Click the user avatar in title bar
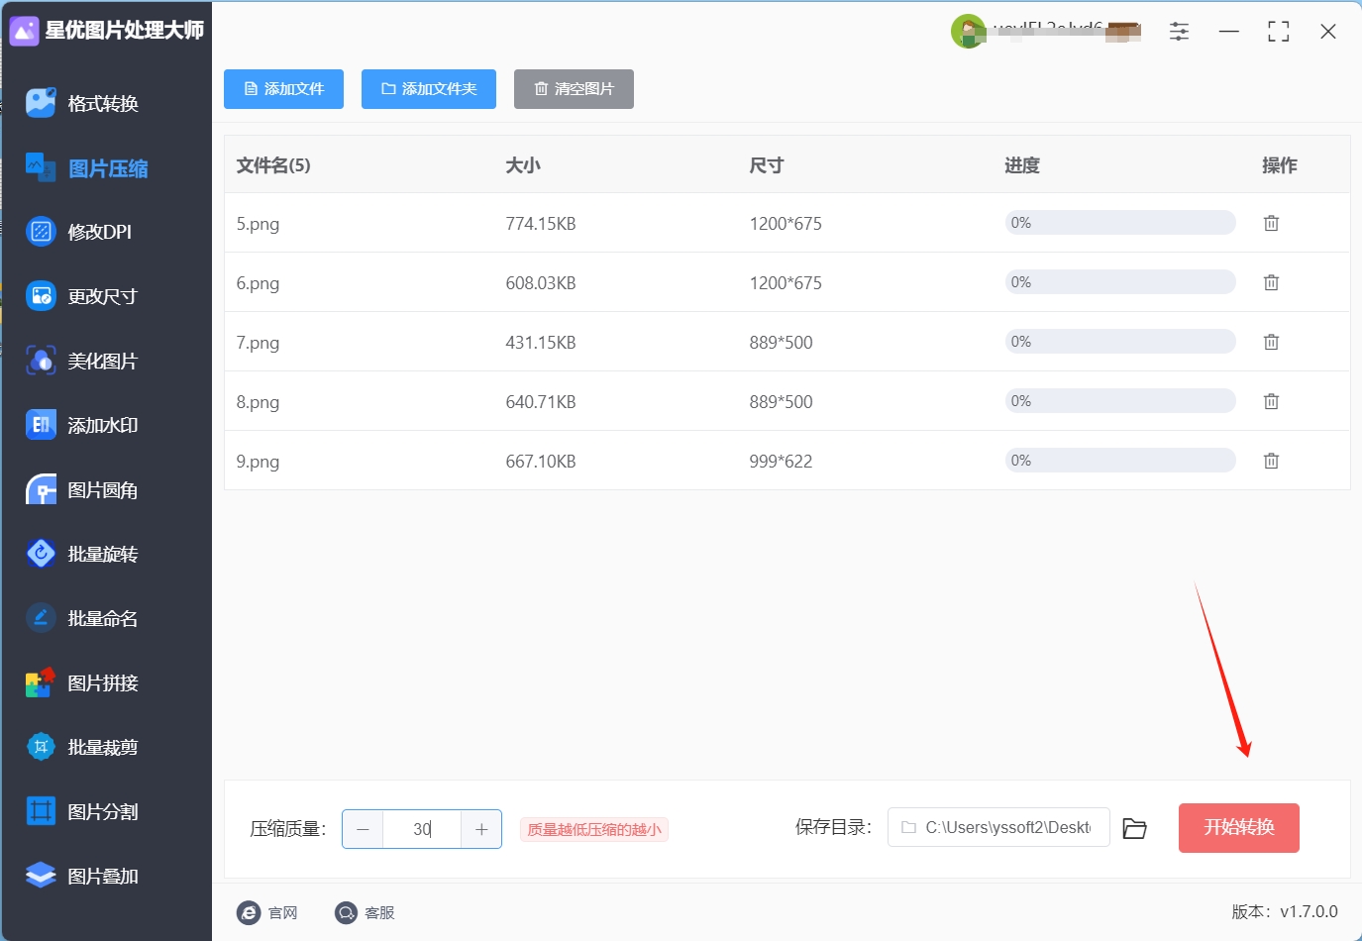The image size is (1362, 941). 968,32
